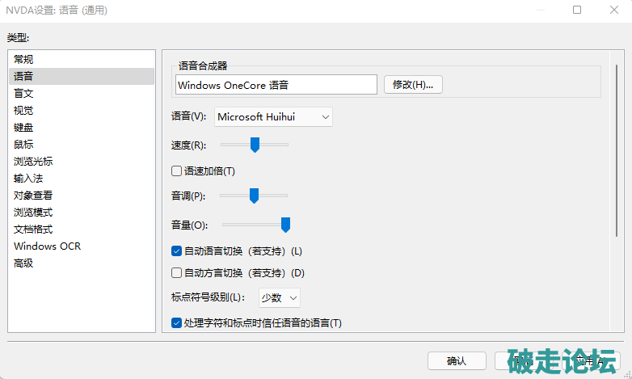Uncheck 自动语言切换 option
Screen dimensions: 632x379
pos(177,251)
